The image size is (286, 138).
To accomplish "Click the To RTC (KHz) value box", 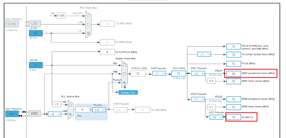I will [107, 24].
